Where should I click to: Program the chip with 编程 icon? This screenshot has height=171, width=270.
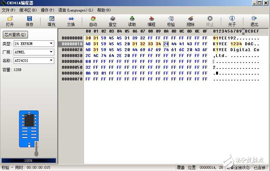(151, 21)
